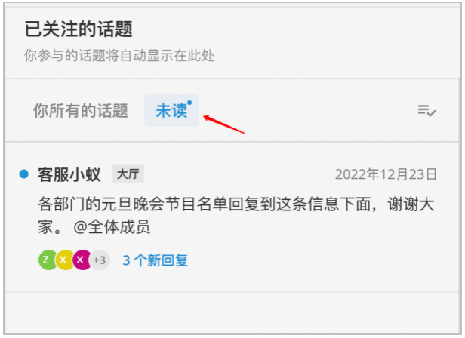Viewport: 465px width, 338px height.
Task: Click the unread indicator dot on 未读 tab
Action: click(189, 103)
